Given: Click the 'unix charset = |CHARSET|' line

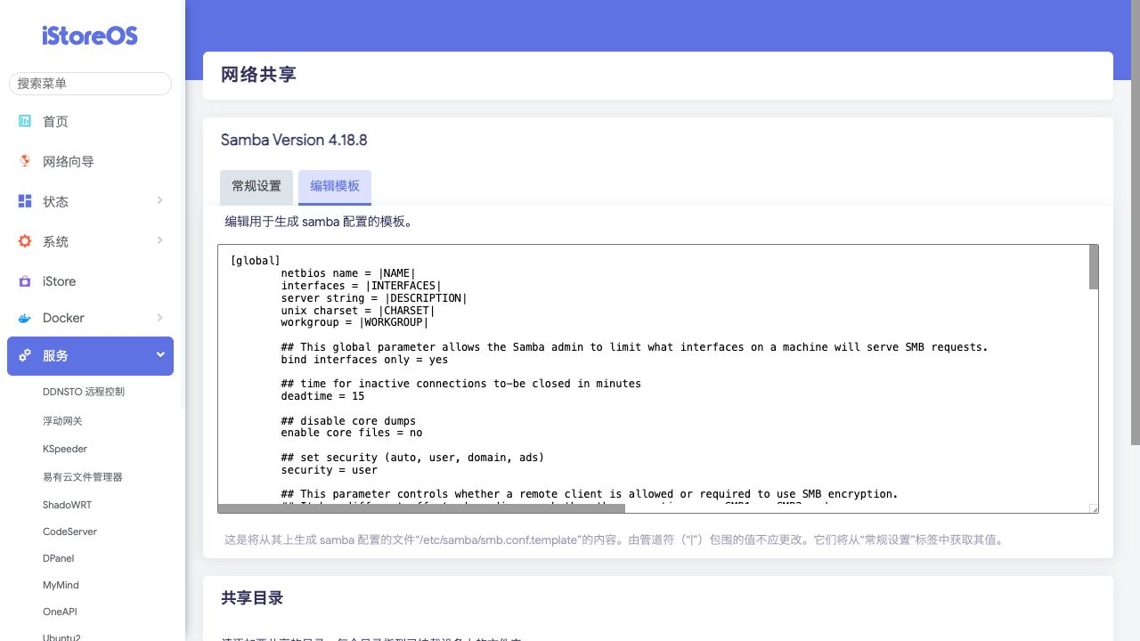Looking at the screenshot, I should click(x=358, y=310).
